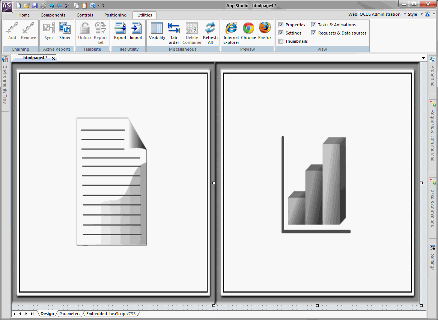Switch to the Design view tab
Screen dimensions: 438x320
[47, 314]
